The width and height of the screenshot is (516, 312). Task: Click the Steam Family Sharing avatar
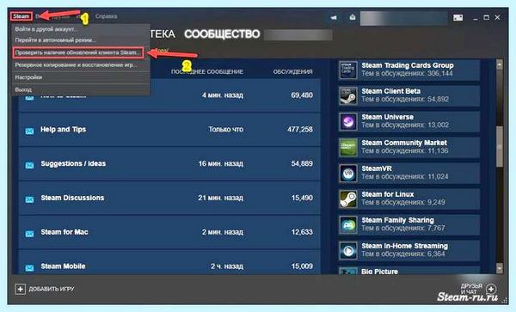point(348,224)
